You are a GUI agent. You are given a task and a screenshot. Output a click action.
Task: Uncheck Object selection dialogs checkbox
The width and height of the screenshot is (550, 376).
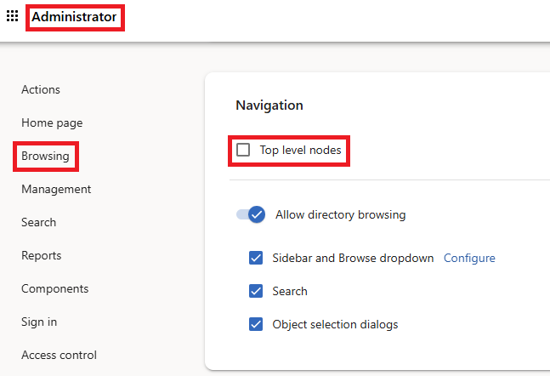point(256,324)
